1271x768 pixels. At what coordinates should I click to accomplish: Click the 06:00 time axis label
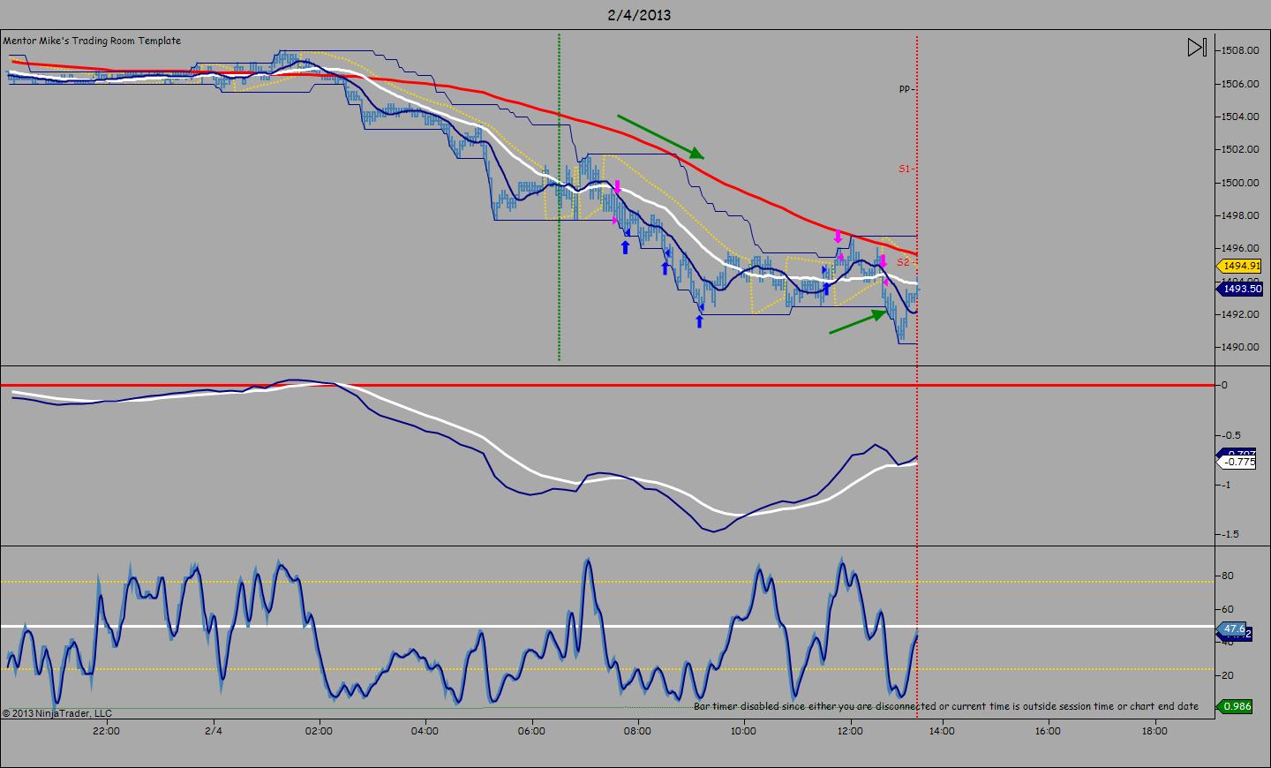click(531, 731)
